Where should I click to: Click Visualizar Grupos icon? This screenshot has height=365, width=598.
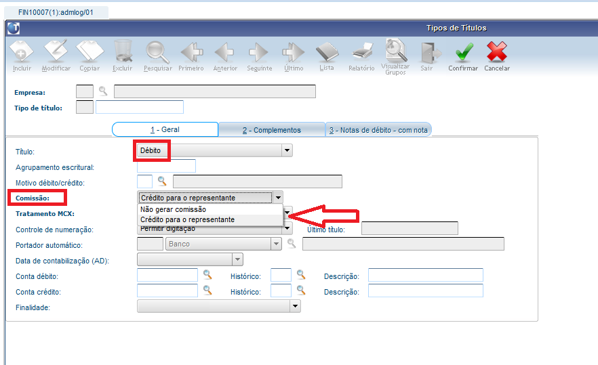tap(396, 50)
